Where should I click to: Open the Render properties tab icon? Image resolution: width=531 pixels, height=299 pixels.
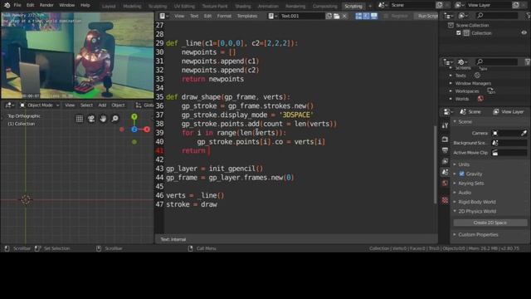445,140
